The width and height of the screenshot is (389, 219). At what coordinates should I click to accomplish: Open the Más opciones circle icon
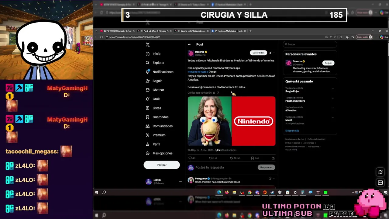148,153
